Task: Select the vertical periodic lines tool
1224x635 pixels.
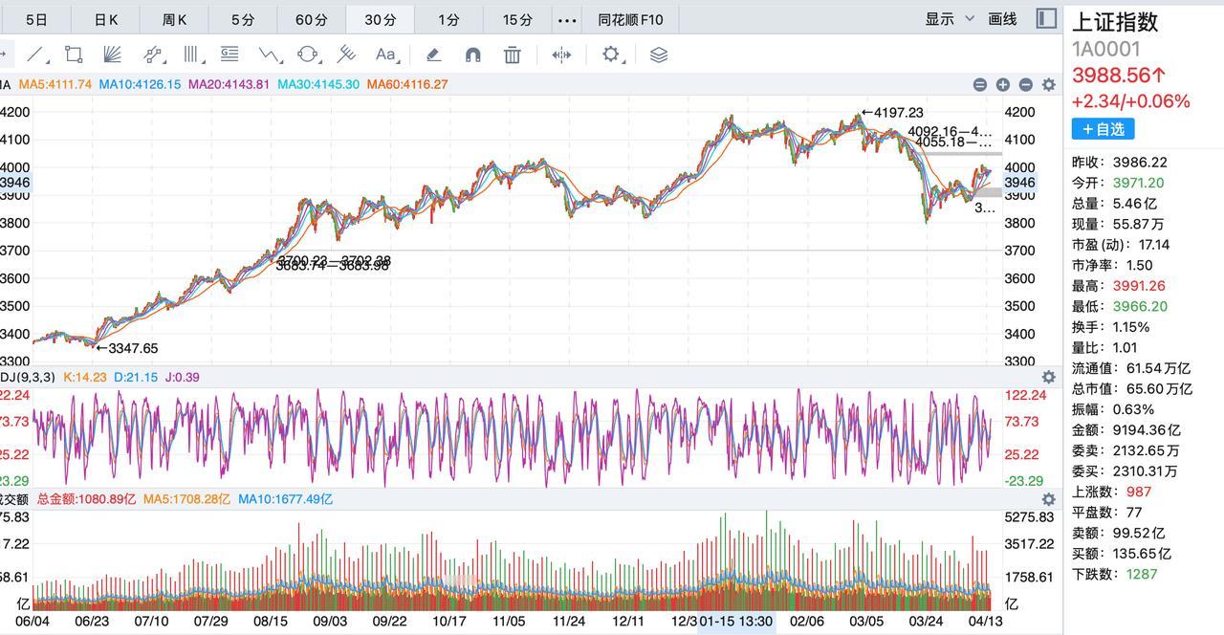Action: point(192,55)
